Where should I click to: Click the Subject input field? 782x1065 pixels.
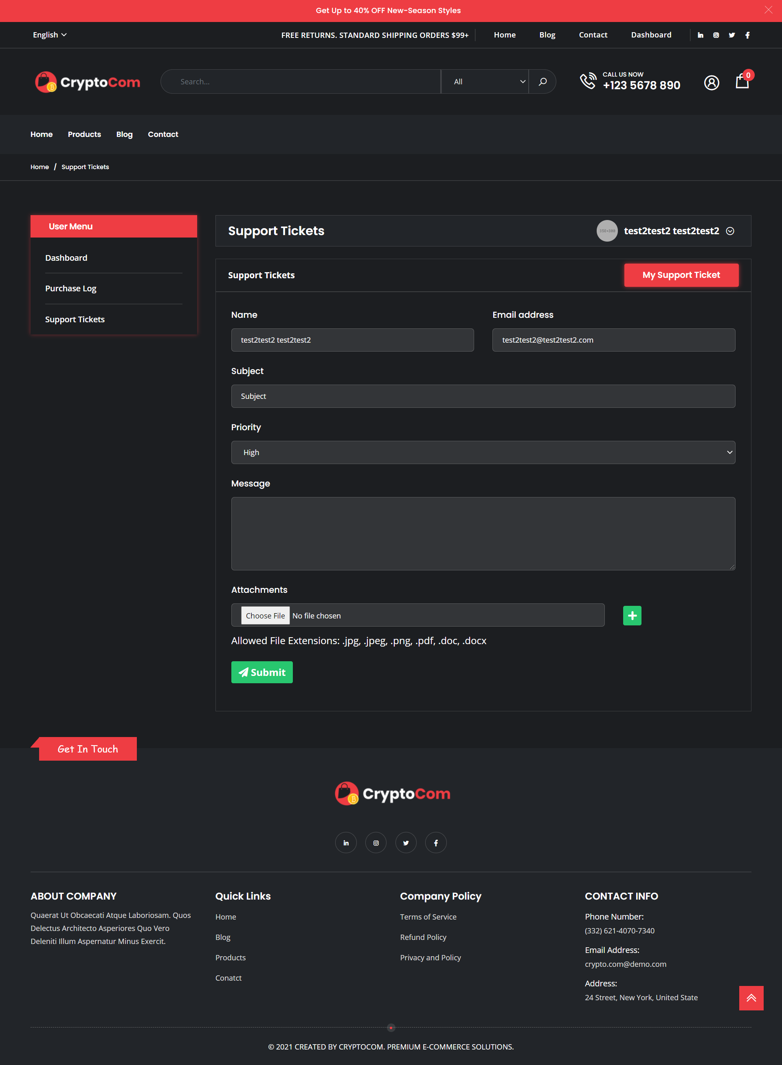click(483, 396)
